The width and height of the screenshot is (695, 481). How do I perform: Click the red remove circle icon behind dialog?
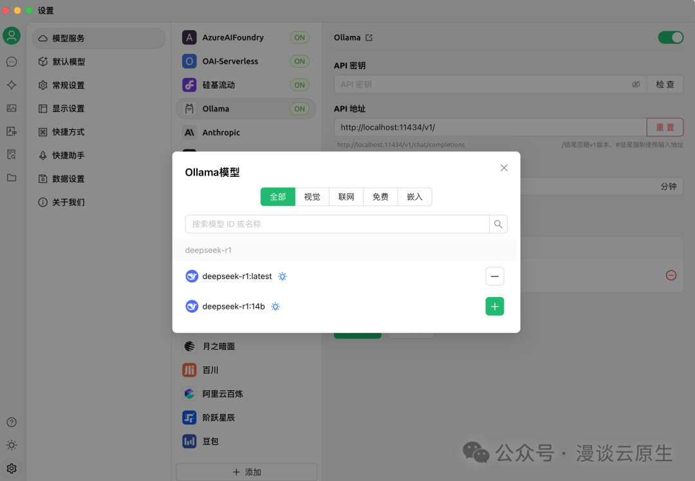click(x=671, y=275)
